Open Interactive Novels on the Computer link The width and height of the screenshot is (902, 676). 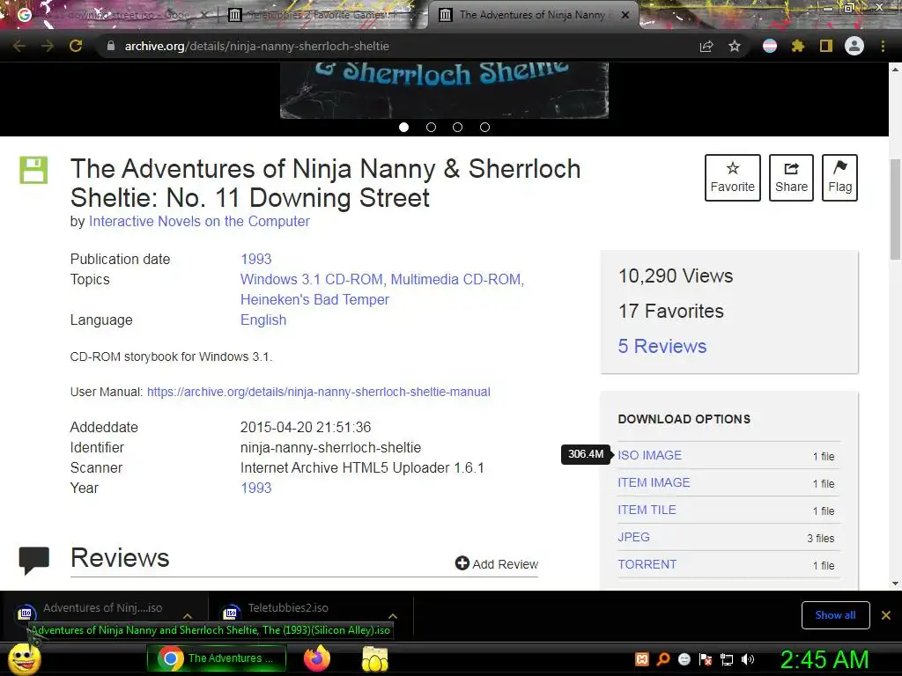pyautogui.click(x=199, y=221)
